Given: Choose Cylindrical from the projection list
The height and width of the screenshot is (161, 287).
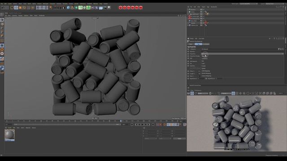Looking at the screenshot, I should tap(204, 59).
